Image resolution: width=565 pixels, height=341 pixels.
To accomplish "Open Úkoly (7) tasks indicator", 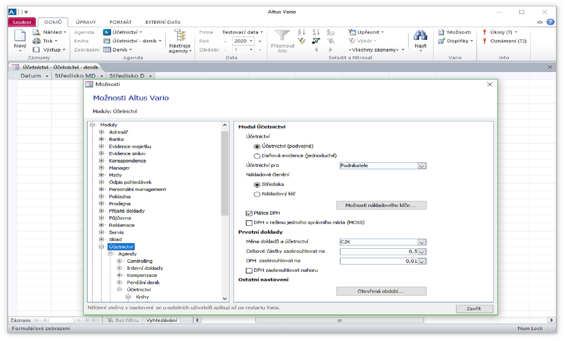I will 500,32.
